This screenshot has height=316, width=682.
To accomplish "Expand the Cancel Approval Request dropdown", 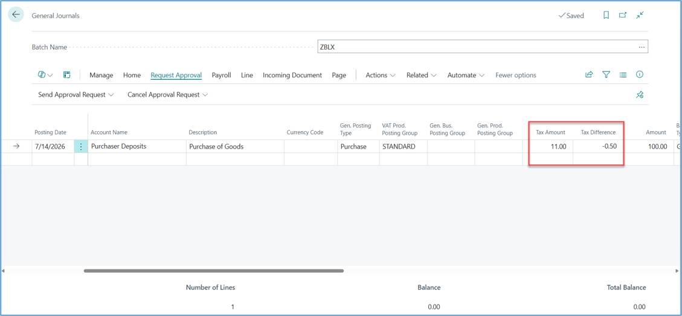I will [x=167, y=94].
